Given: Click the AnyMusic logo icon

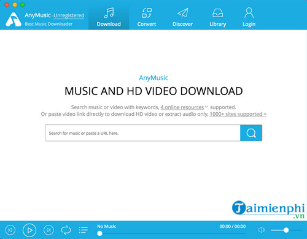Looking at the screenshot, I should tap(14, 20).
